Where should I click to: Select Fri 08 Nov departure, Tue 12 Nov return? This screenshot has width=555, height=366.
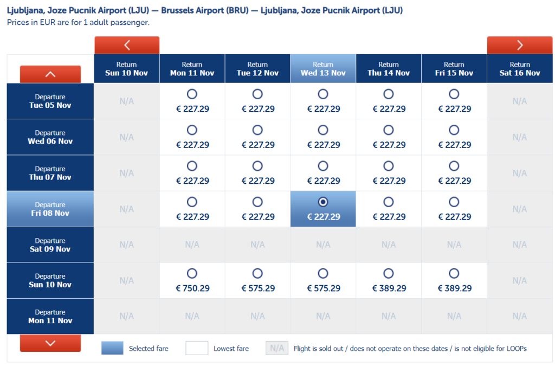click(257, 202)
